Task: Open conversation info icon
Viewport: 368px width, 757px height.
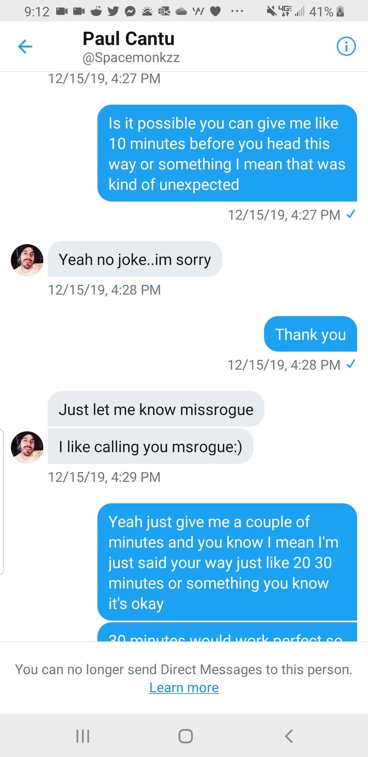Action: tap(346, 46)
